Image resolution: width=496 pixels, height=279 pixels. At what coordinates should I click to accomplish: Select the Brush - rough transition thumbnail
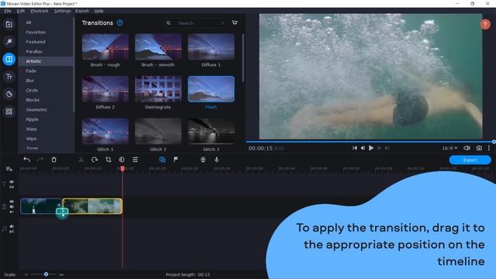[x=105, y=46]
